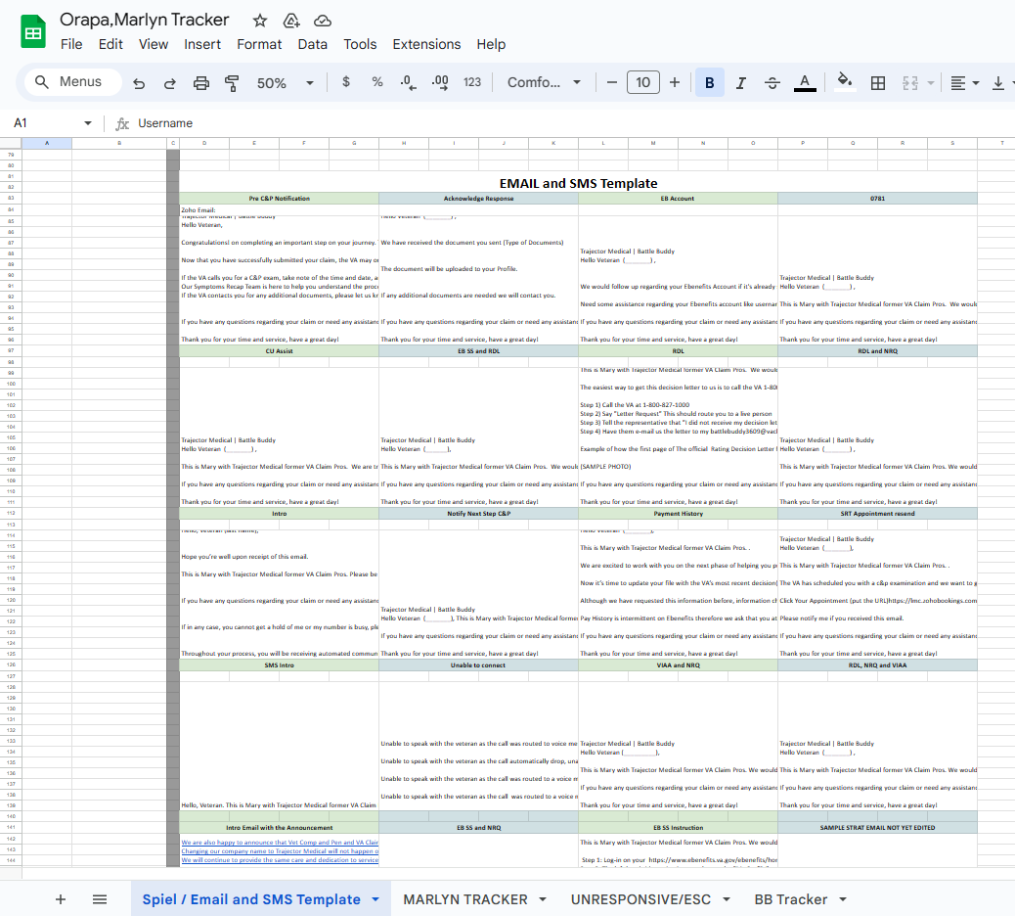This screenshot has height=916, width=1015.
Task: Open the Help menu
Action: (x=491, y=44)
